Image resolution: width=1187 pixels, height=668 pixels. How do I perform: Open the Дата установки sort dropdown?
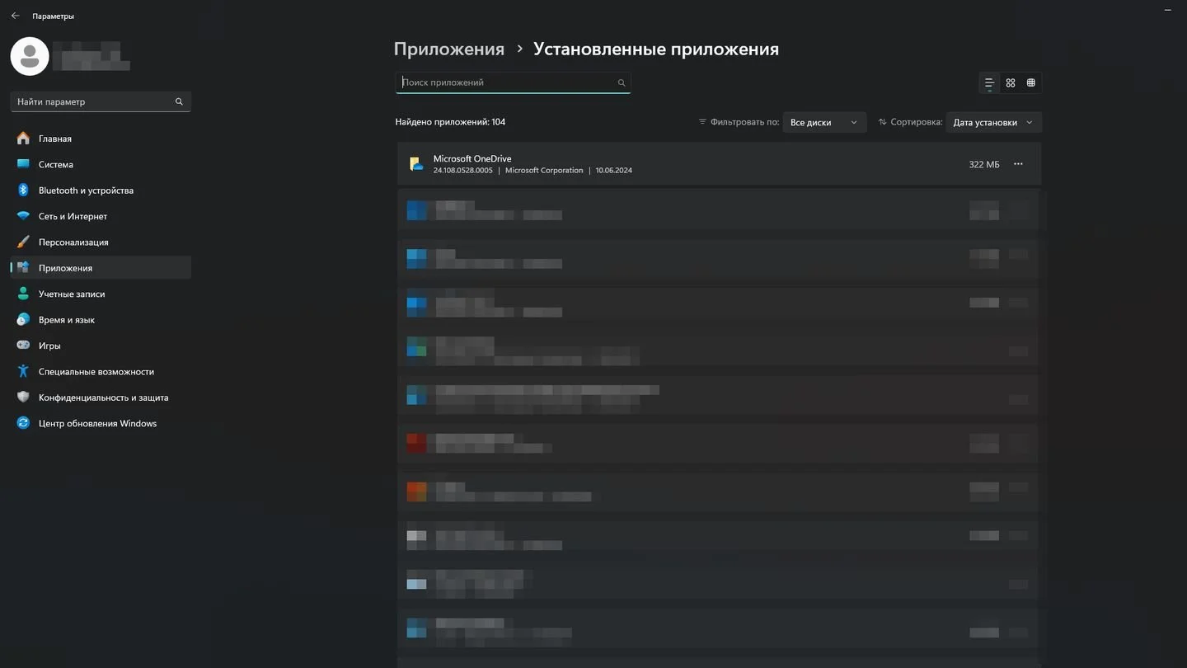(x=994, y=122)
